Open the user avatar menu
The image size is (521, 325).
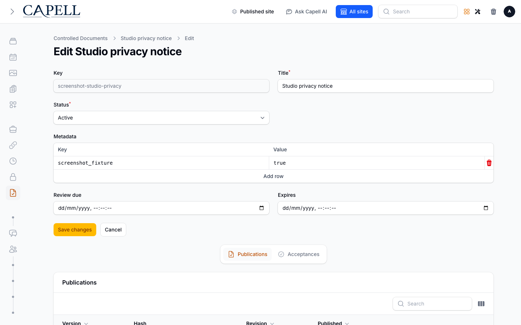(509, 12)
